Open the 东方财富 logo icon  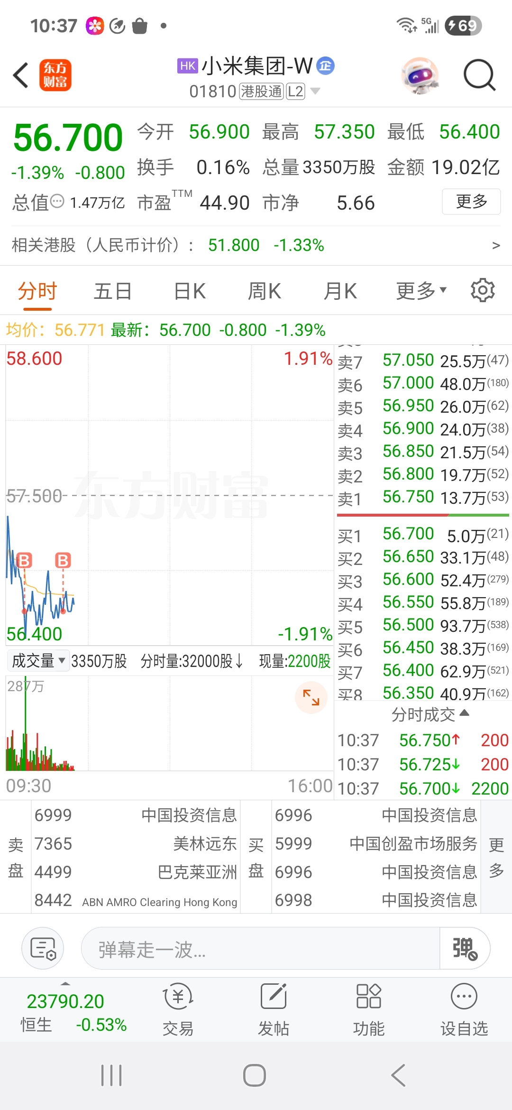coord(55,75)
